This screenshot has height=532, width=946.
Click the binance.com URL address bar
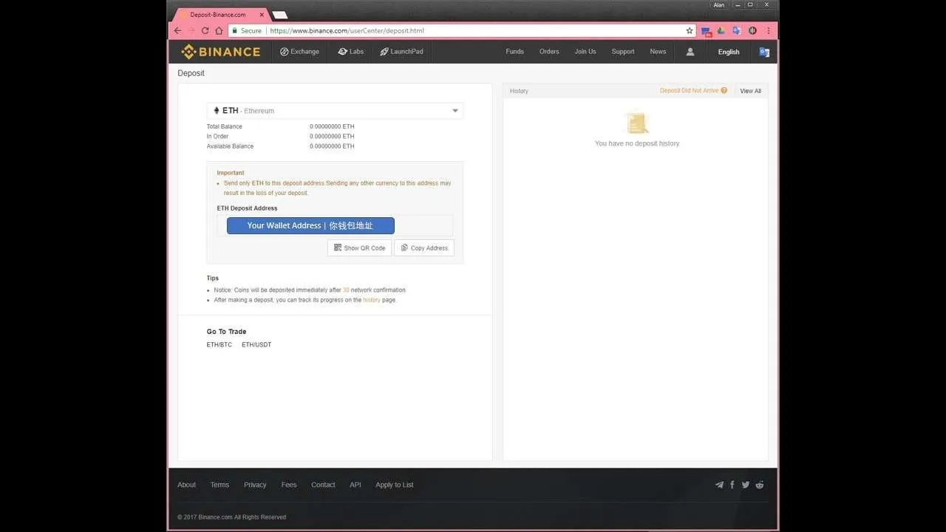(x=462, y=31)
